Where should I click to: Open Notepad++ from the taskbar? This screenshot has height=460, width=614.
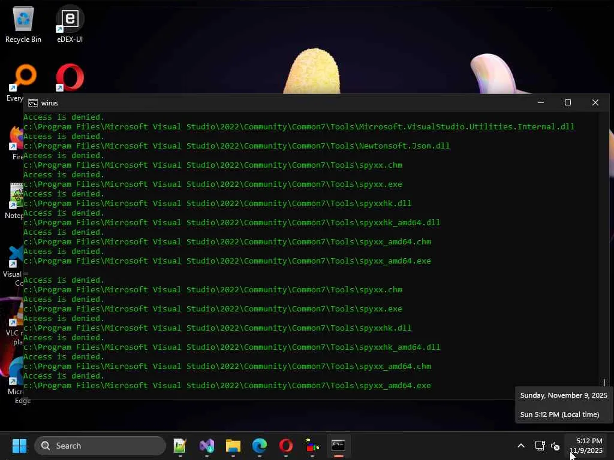pos(180,446)
